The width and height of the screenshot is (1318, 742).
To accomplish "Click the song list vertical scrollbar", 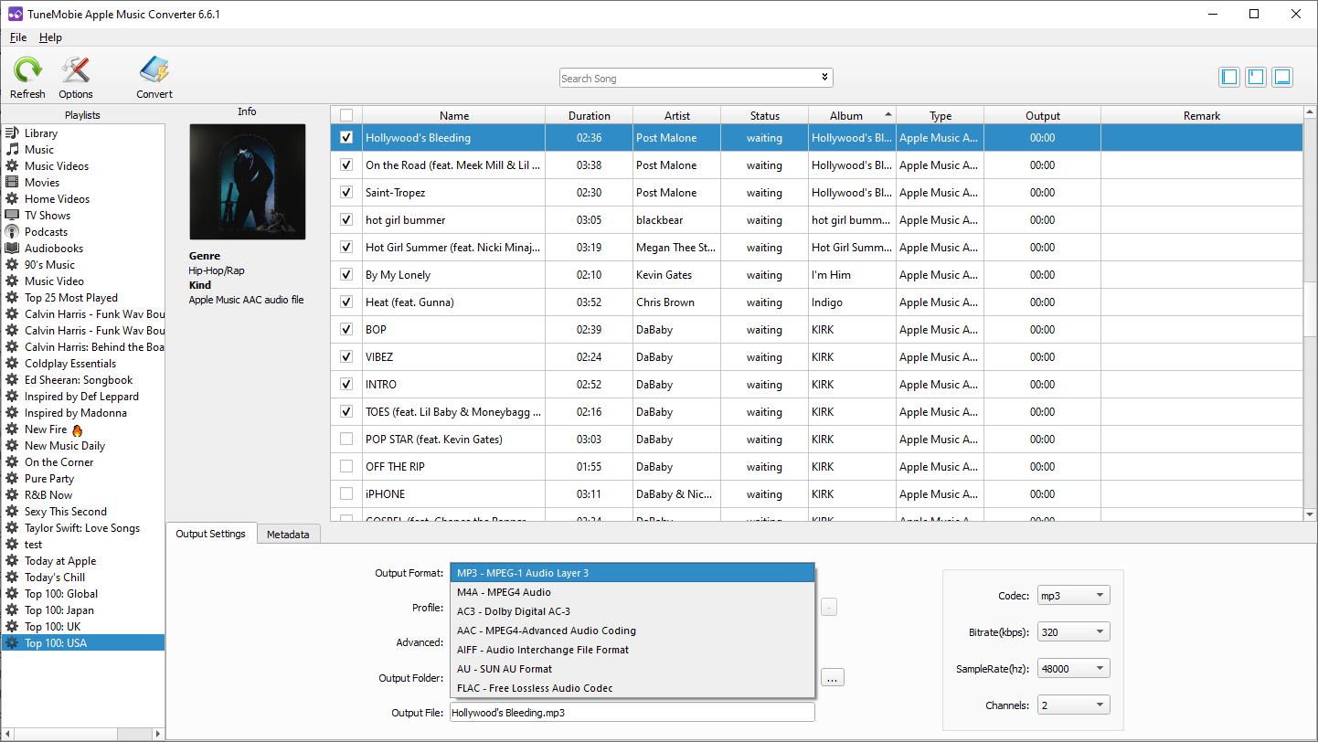I will [1311, 311].
